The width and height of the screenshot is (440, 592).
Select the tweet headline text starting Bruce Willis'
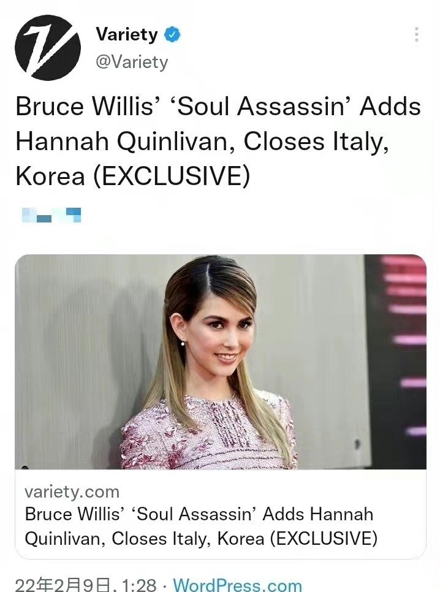218,141
